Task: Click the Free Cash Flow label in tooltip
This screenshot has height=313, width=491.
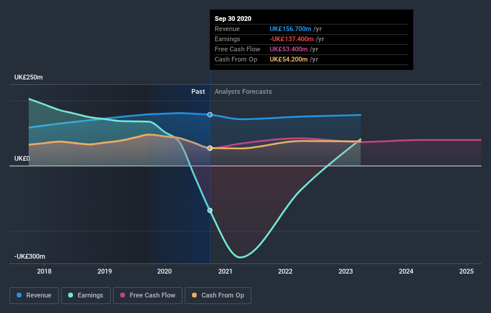Action: pyautogui.click(x=237, y=49)
